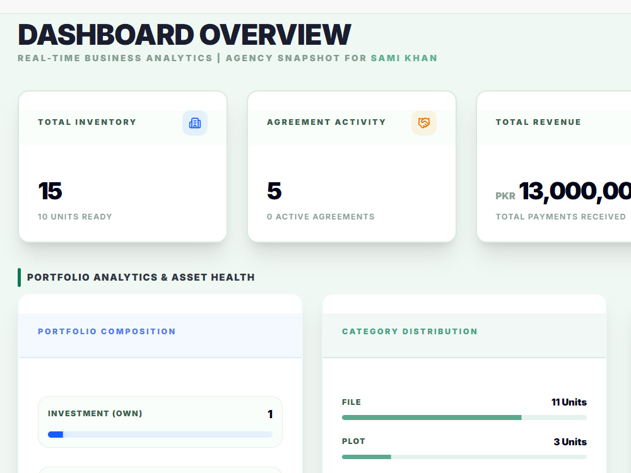This screenshot has height=473, width=631.
Task: Click the Portfolio Composition panel header
Action: point(160,336)
